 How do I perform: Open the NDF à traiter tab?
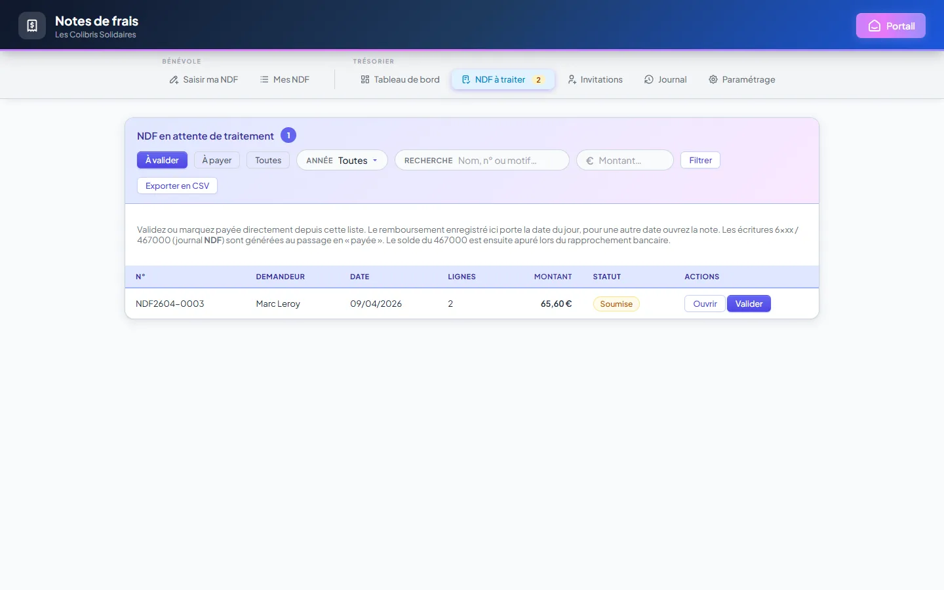click(x=503, y=79)
